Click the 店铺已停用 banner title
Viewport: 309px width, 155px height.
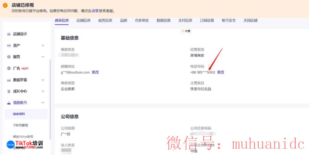(x=23, y=5)
